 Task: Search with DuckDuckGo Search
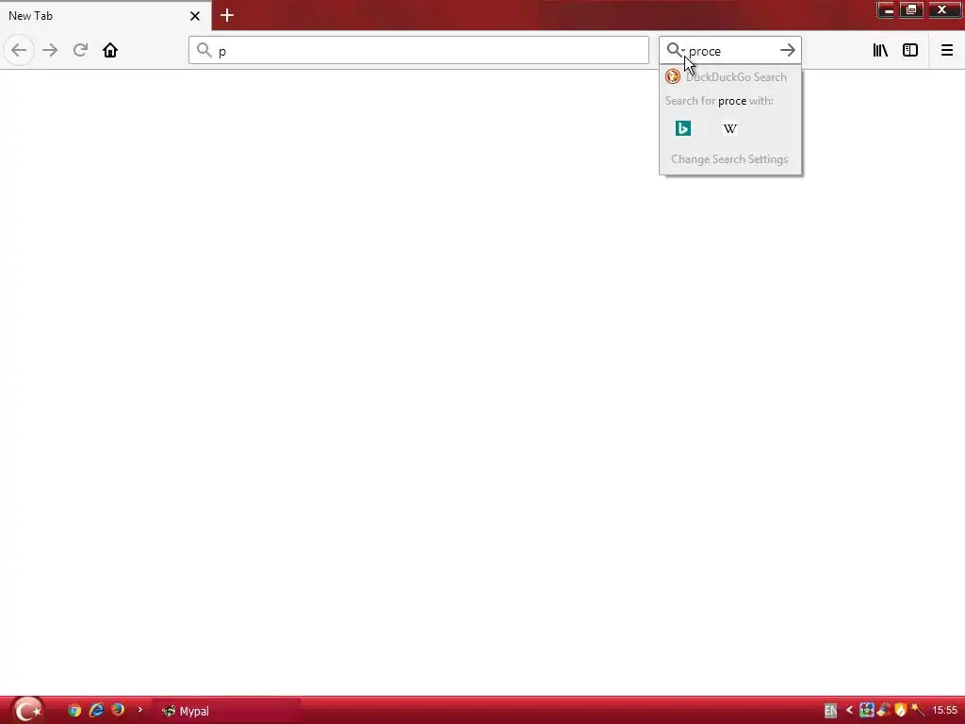coord(730,77)
